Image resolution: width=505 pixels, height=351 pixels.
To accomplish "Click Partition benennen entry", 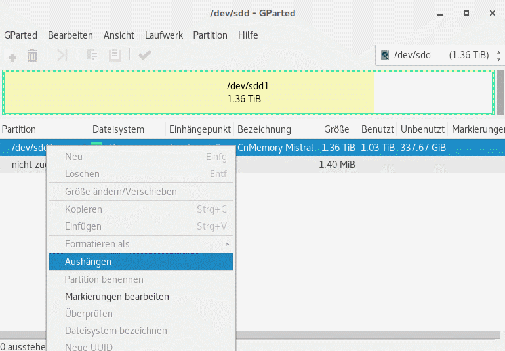I will click(141, 279).
